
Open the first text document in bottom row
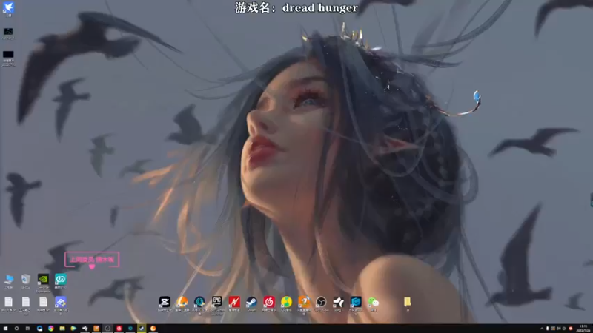pos(8,303)
